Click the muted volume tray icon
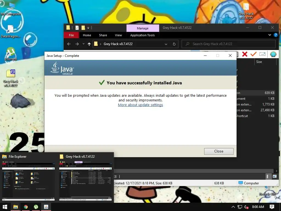 [x=246, y=207]
